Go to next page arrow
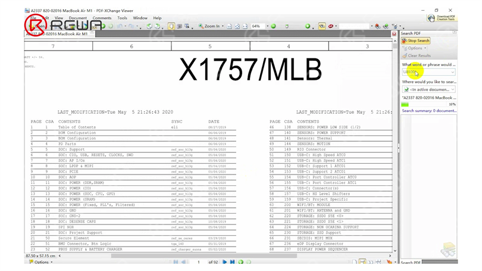Screen dimensions: 482x271 tap(225, 262)
